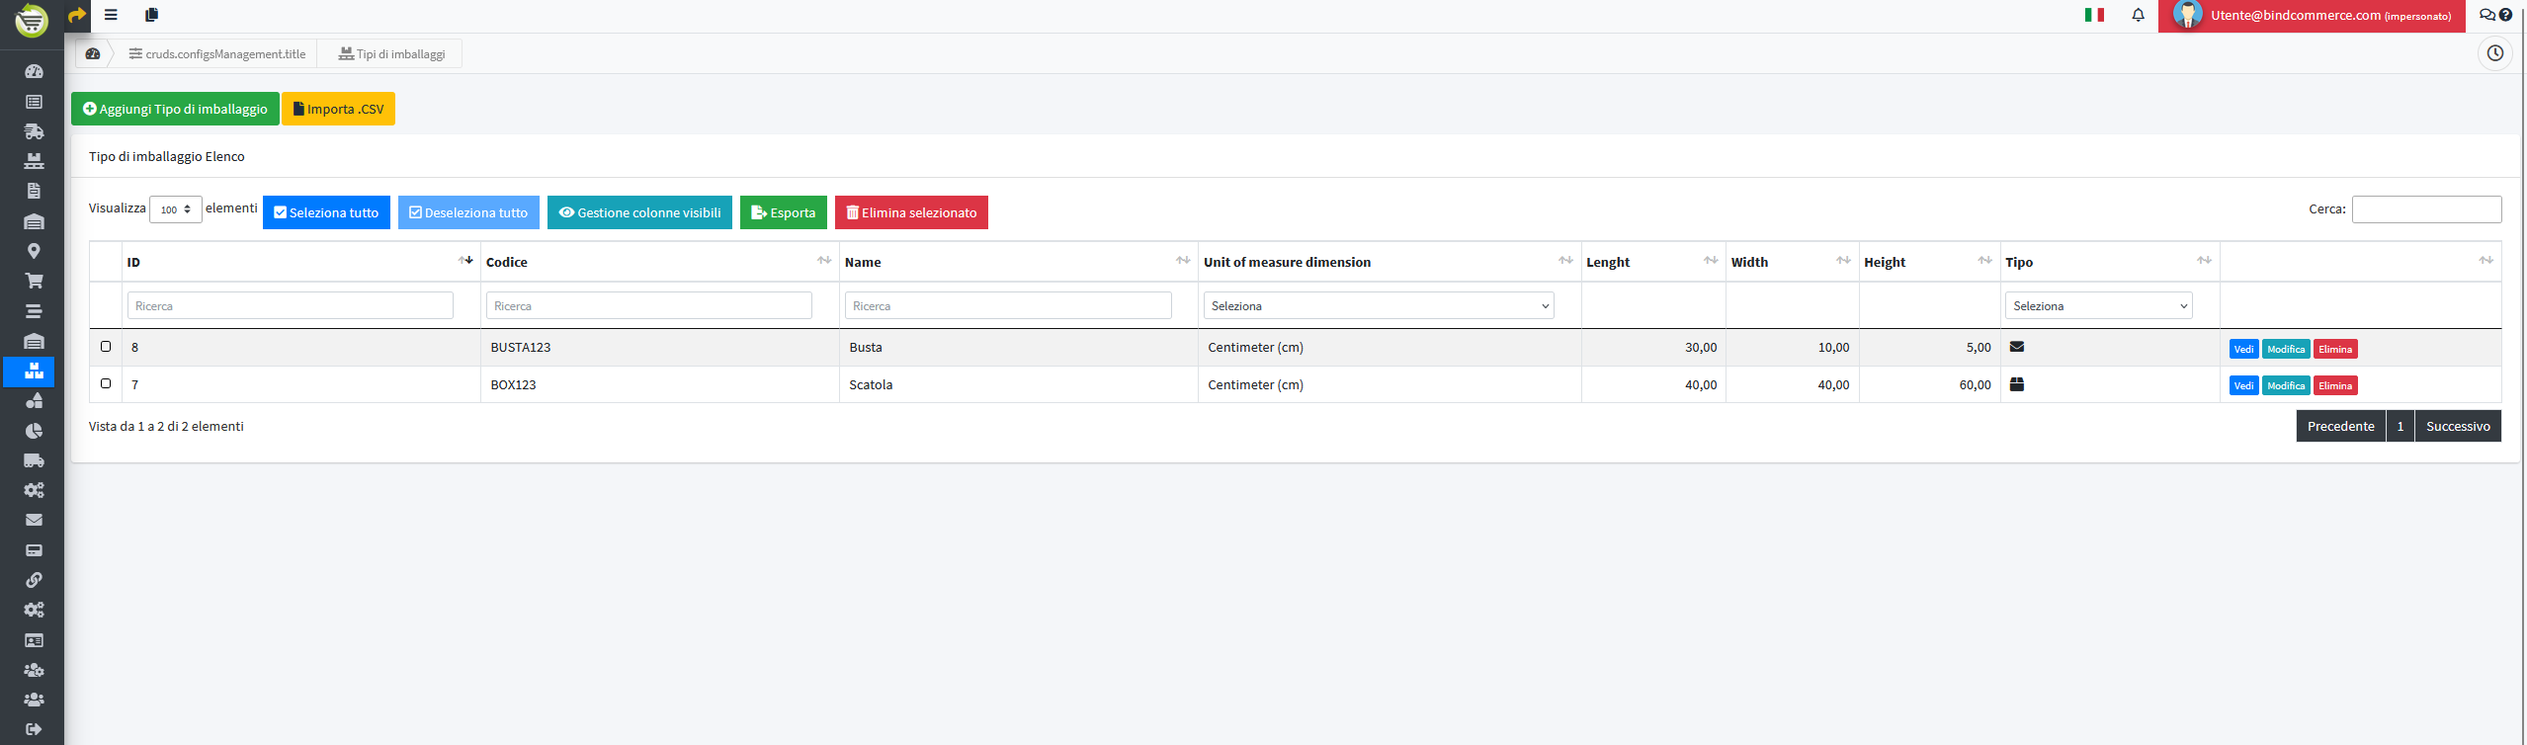The image size is (2527, 745).
Task: Click Aggiungi Tipo di imballaggio button
Action: (175, 109)
